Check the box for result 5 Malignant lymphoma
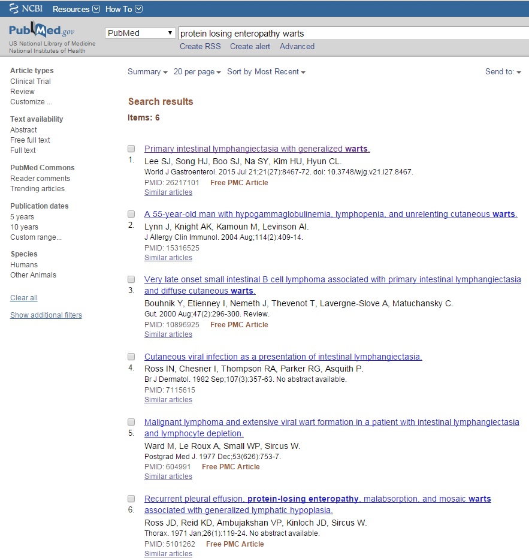 pyautogui.click(x=131, y=422)
